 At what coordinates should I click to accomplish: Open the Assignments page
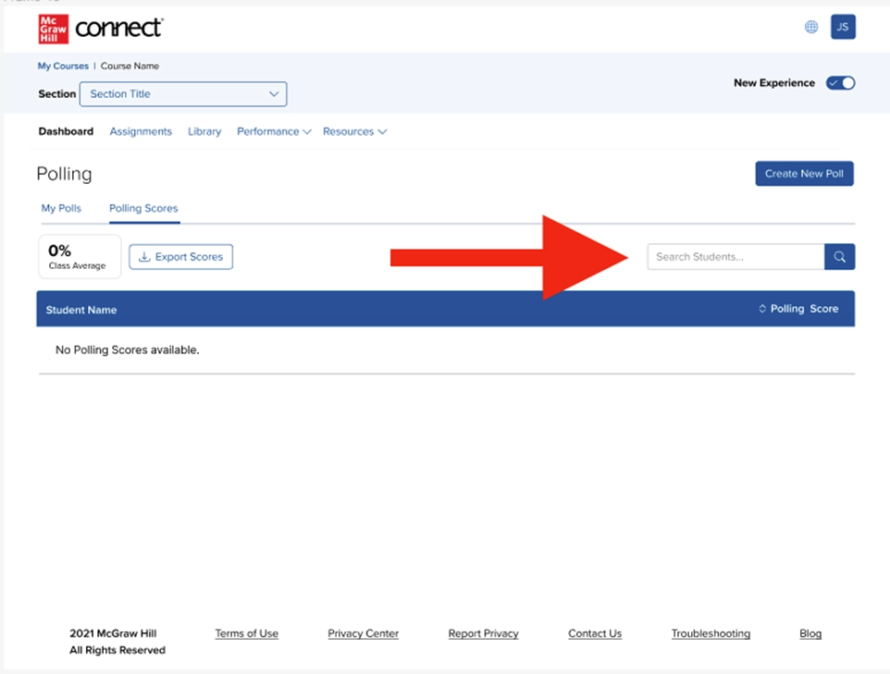pos(141,131)
